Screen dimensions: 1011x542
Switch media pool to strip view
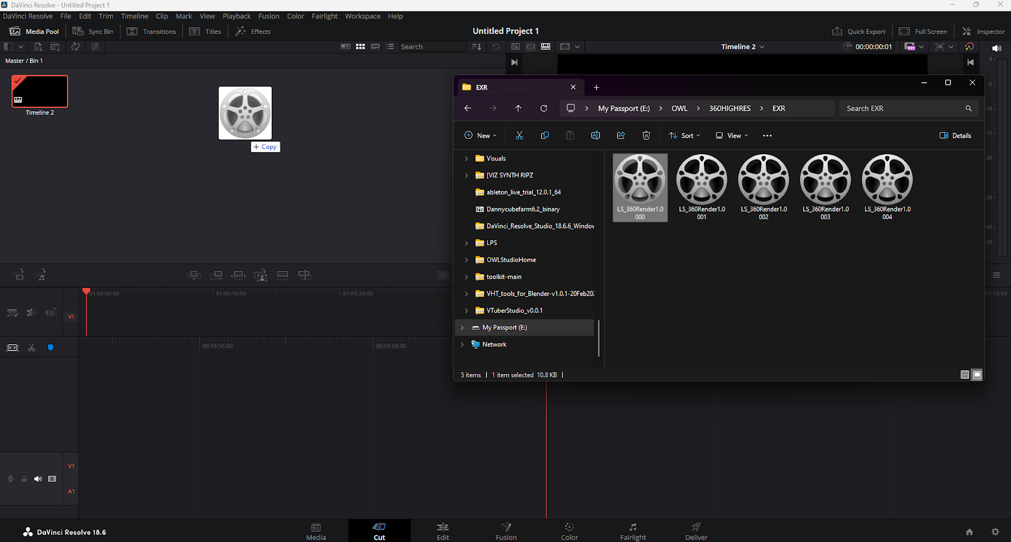click(x=375, y=47)
